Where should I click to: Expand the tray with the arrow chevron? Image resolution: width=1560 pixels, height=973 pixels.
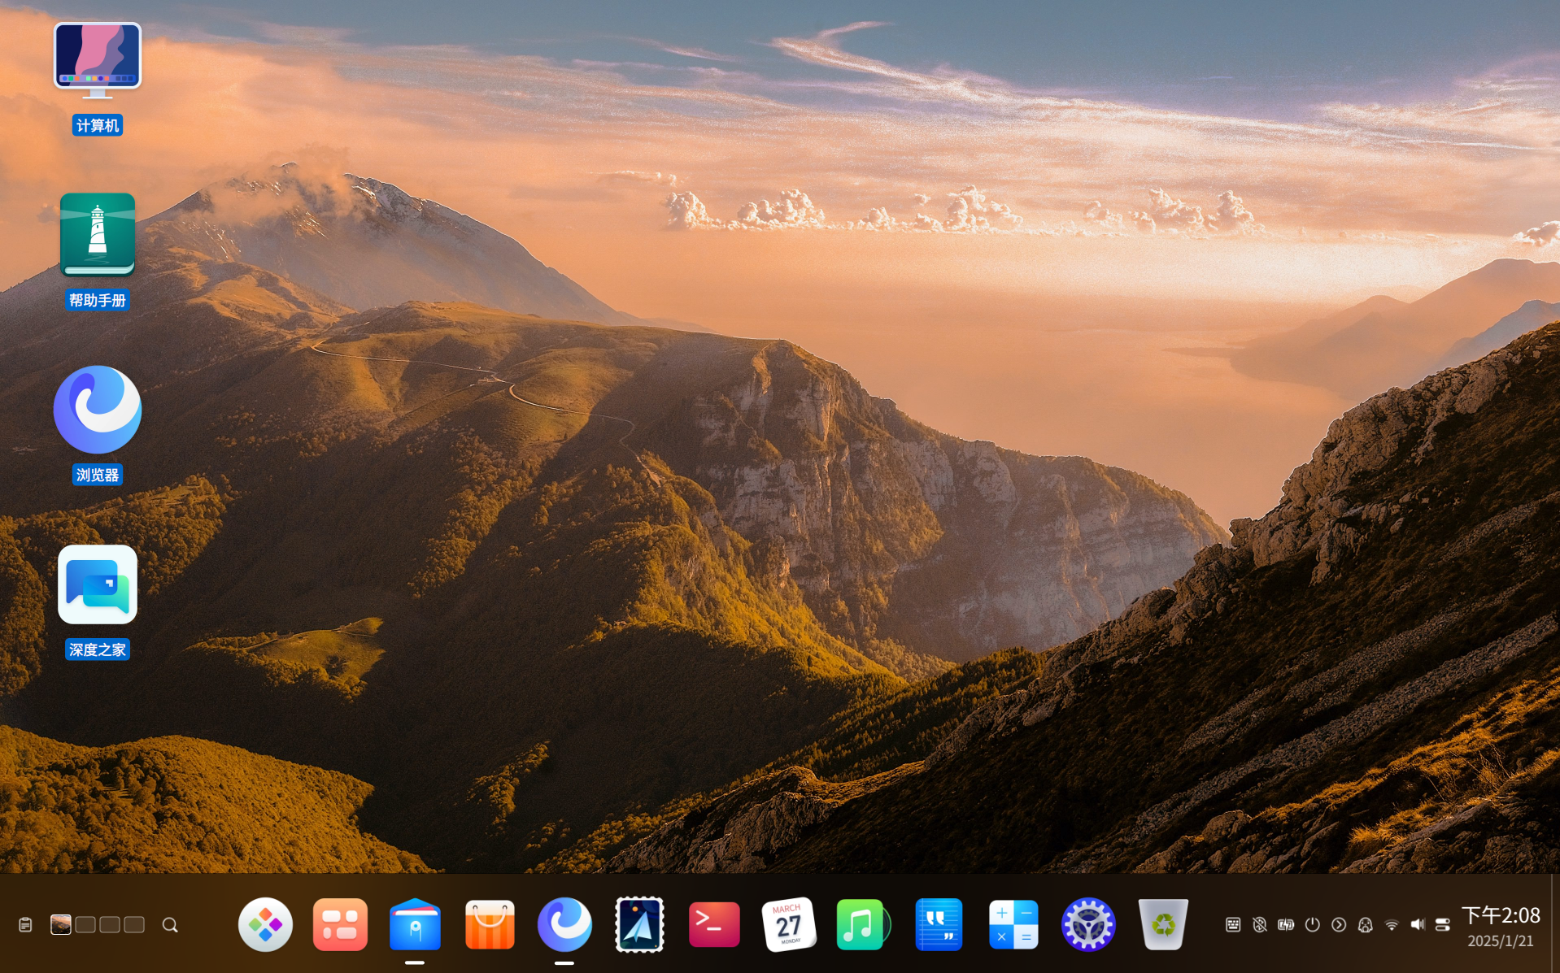(x=1339, y=925)
